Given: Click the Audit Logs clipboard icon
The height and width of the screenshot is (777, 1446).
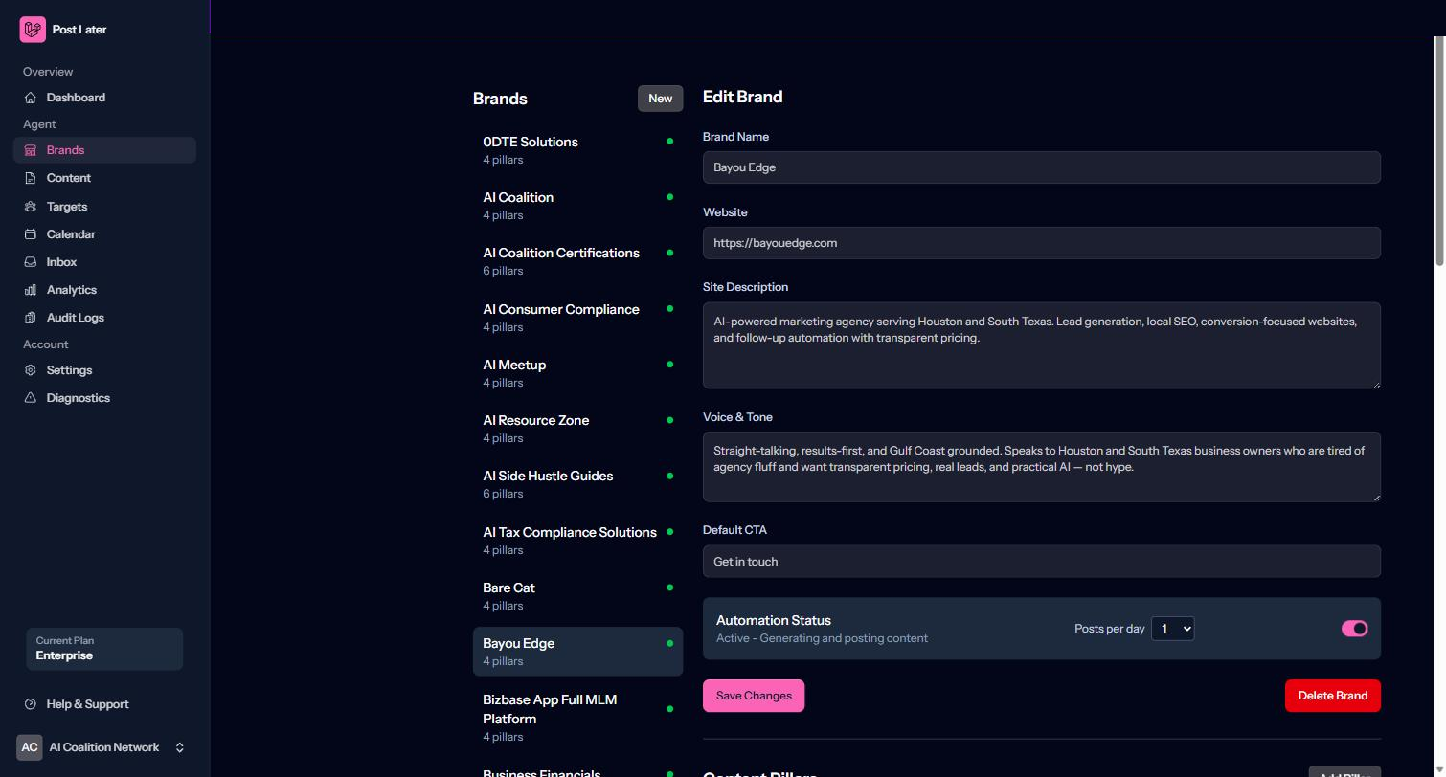Looking at the screenshot, I should point(31,318).
